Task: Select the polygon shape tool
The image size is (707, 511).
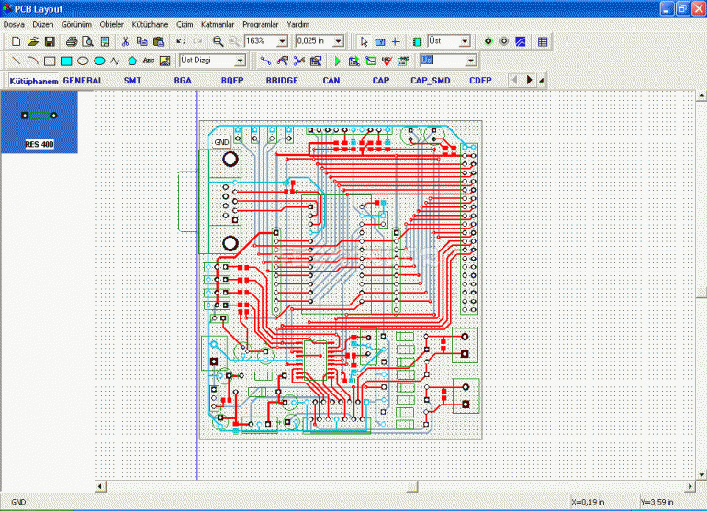Action: (x=131, y=61)
